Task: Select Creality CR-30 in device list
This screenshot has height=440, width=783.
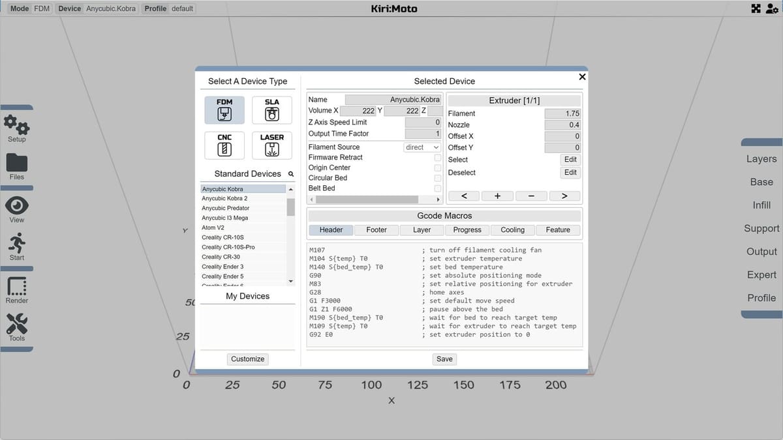Action: click(243, 257)
